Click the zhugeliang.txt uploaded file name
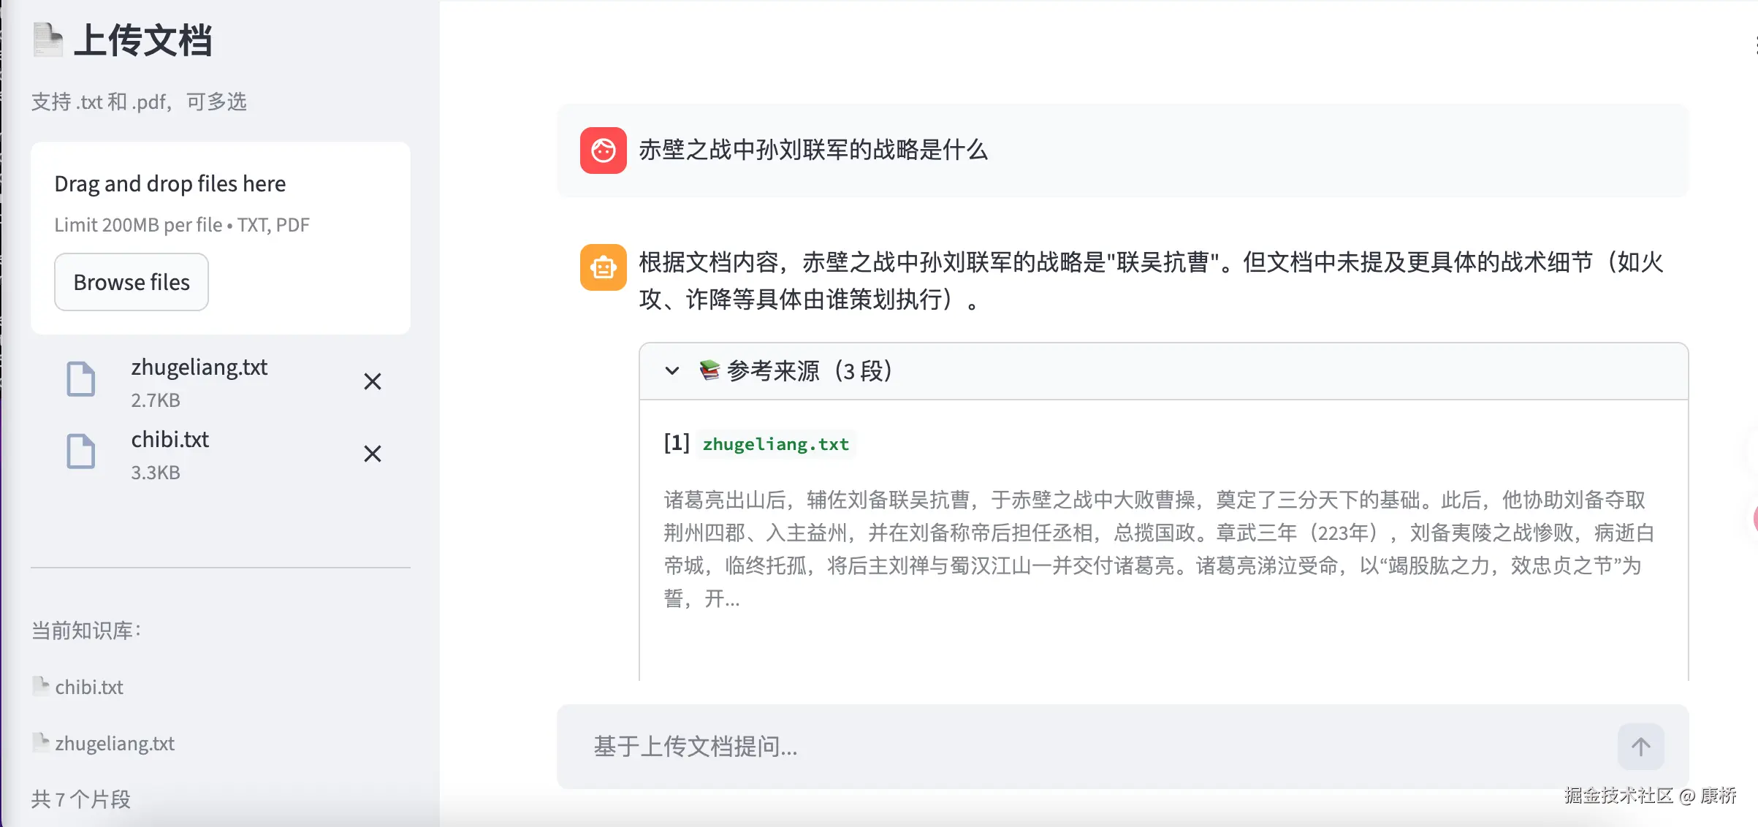The height and width of the screenshot is (827, 1758). click(199, 367)
